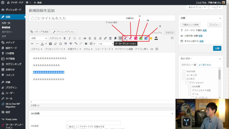
Task: Tick the ビジネス category checkbox
Action: [184, 79]
